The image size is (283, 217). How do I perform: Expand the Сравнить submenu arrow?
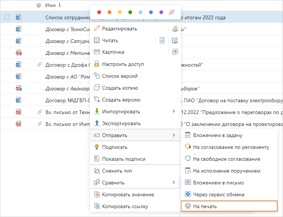[x=173, y=183]
